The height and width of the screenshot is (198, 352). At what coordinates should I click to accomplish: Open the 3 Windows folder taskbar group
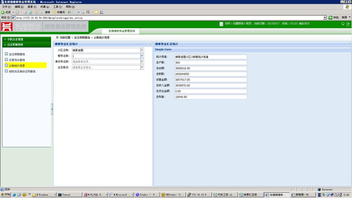click(x=44, y=195)
